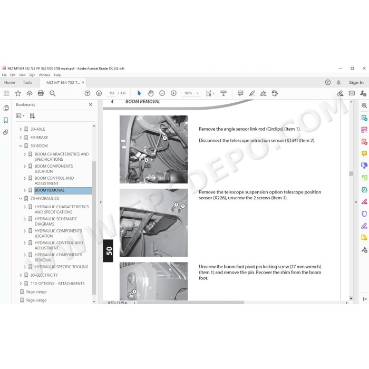369x369 pixels.
Task: Collapse the 70-HYDRAULICS bookmark
Action: [x=21, y=199]
